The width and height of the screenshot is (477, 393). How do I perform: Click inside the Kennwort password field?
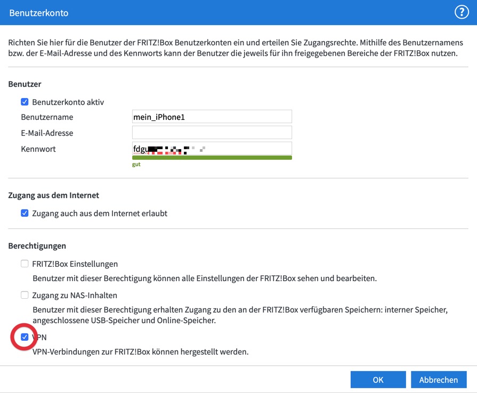[212, 149]
